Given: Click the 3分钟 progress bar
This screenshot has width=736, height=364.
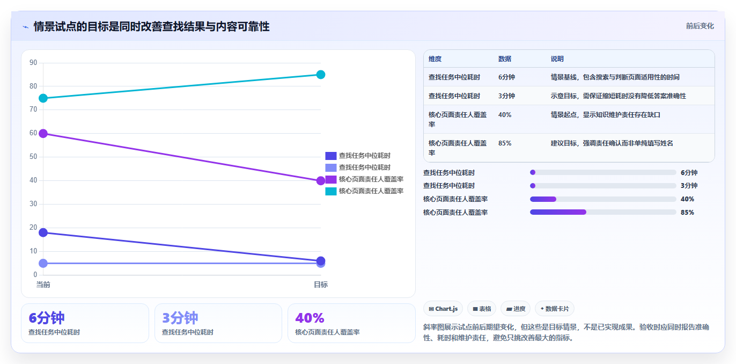Looking at the screenshot, I should [603, 186].
